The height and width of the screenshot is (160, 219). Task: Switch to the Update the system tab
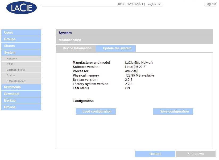(x=116, y=49)
